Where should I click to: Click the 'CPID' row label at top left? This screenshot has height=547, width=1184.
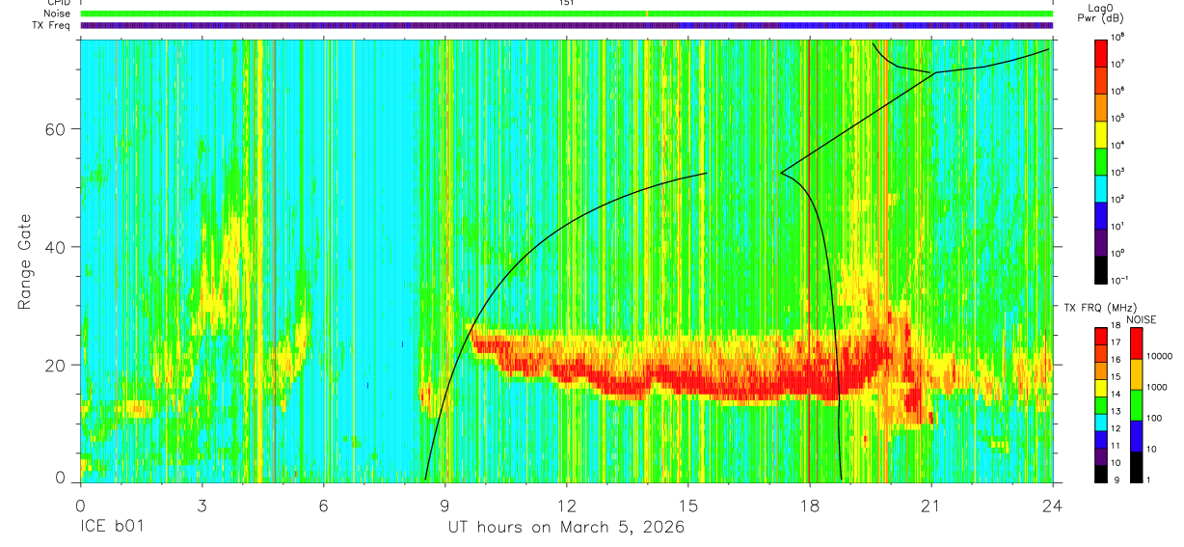pos(58,3)
